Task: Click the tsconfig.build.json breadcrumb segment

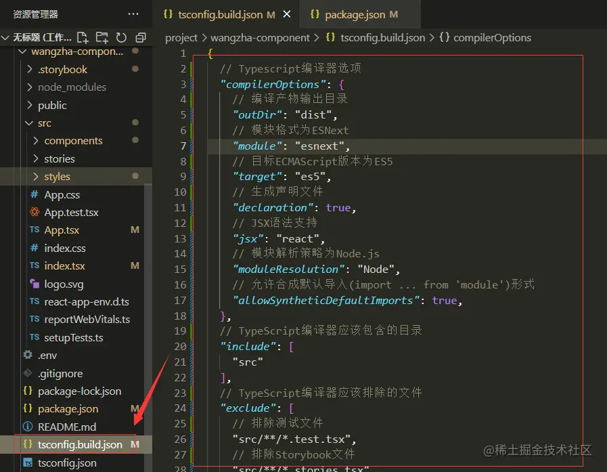Action: tap(382, 38)
